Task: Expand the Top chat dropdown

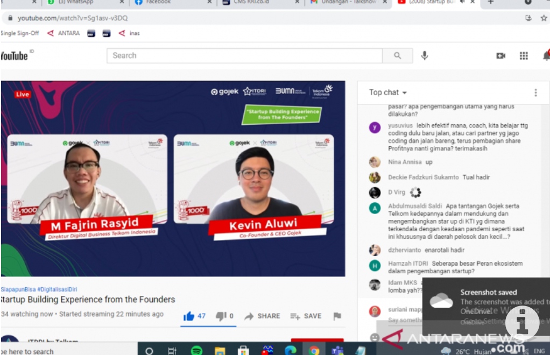Action: click(x=388, y=93)
